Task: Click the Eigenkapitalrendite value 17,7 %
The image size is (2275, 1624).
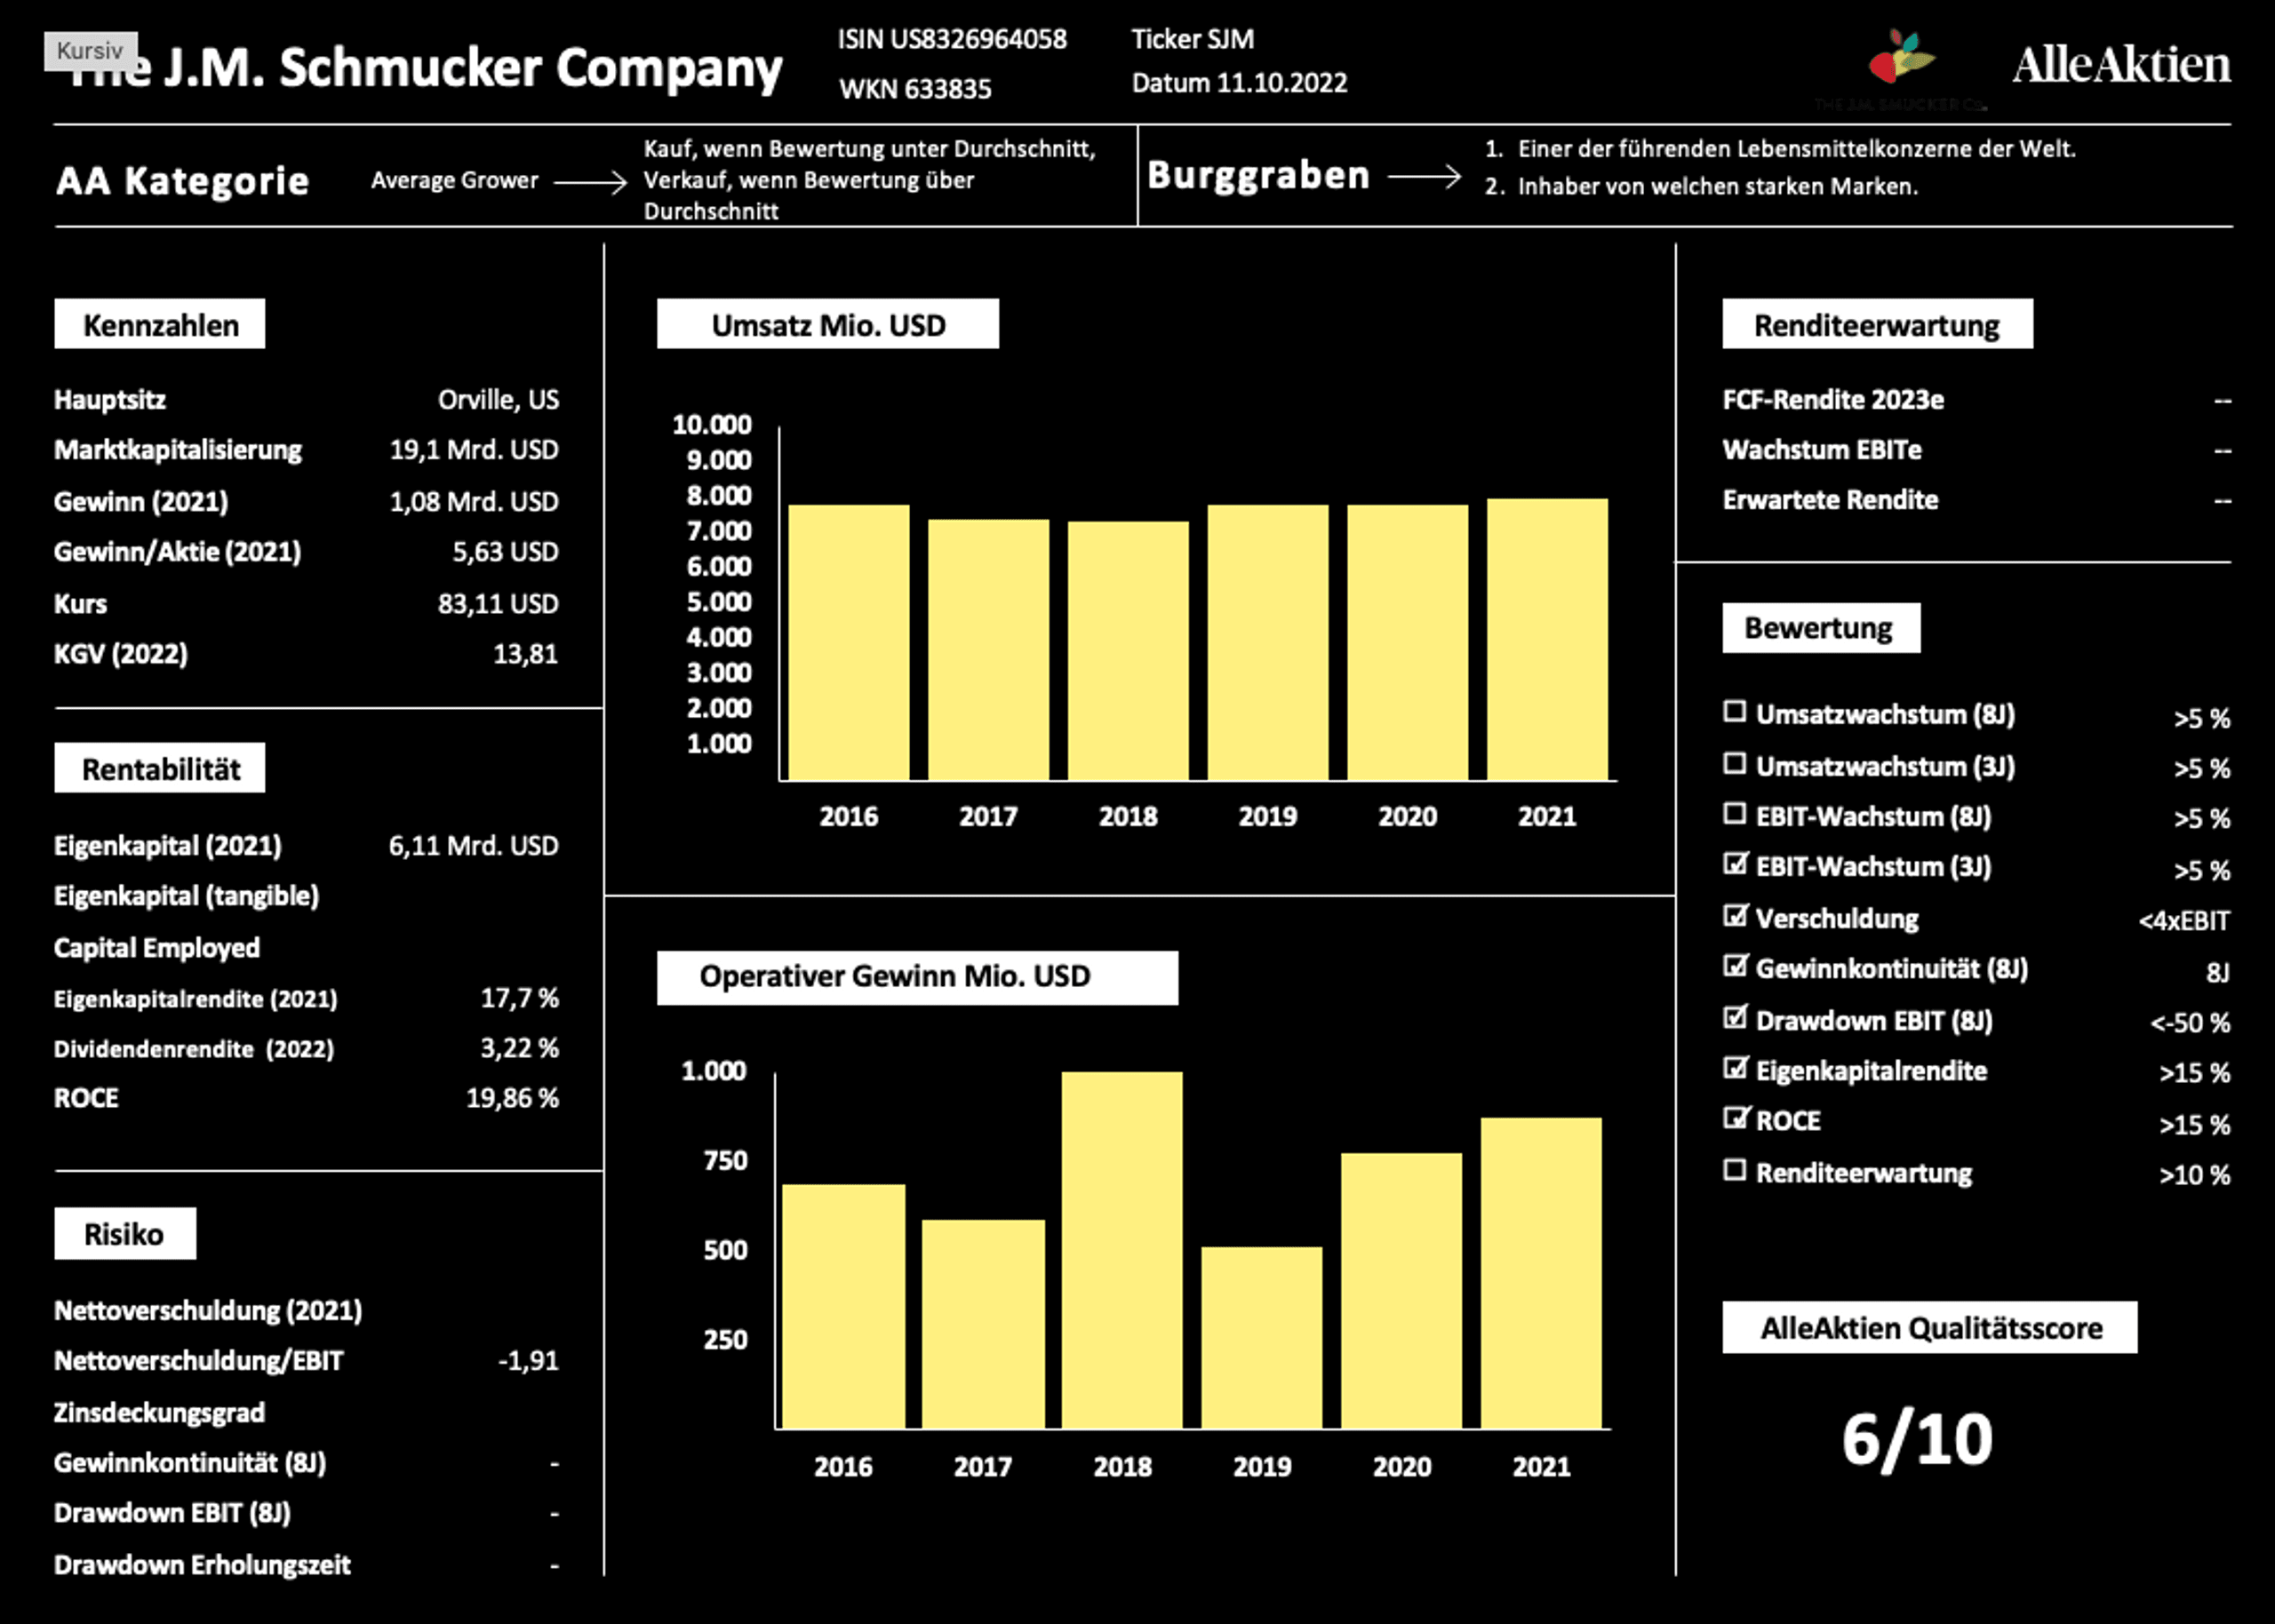Action: click(519, 998)
